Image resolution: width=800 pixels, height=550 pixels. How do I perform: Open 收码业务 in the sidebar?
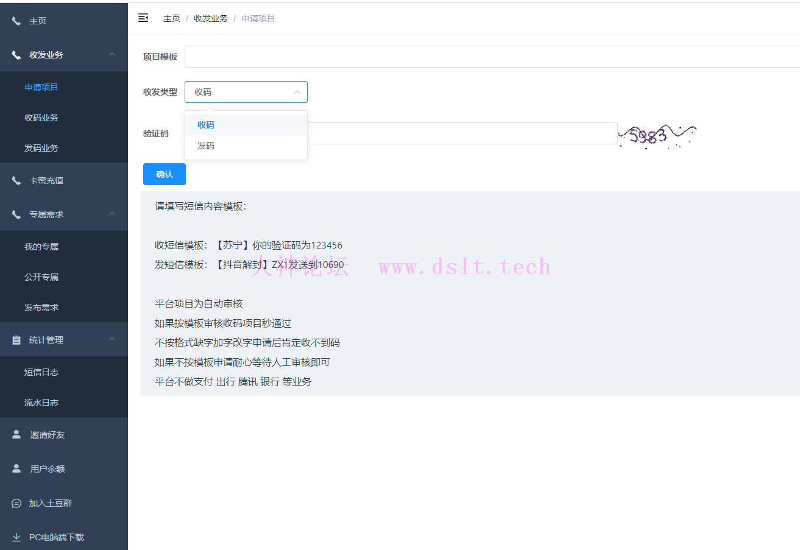[41, 118]
